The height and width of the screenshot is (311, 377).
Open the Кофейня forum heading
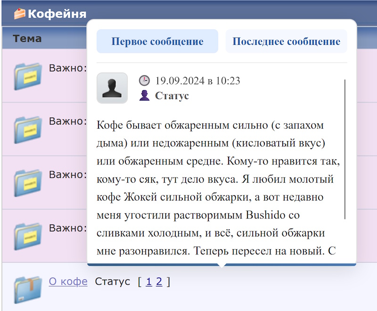pos(57,14)
